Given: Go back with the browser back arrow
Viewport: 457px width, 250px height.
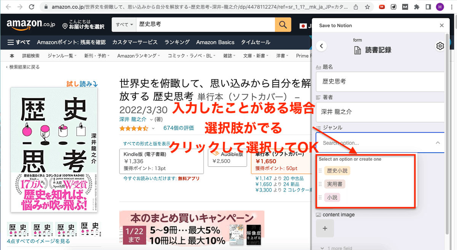Looking at the screenshot, I should coord(9,7).
